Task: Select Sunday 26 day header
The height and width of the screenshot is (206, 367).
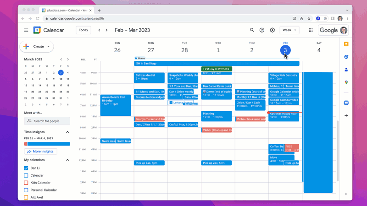Action: [117, 50]
